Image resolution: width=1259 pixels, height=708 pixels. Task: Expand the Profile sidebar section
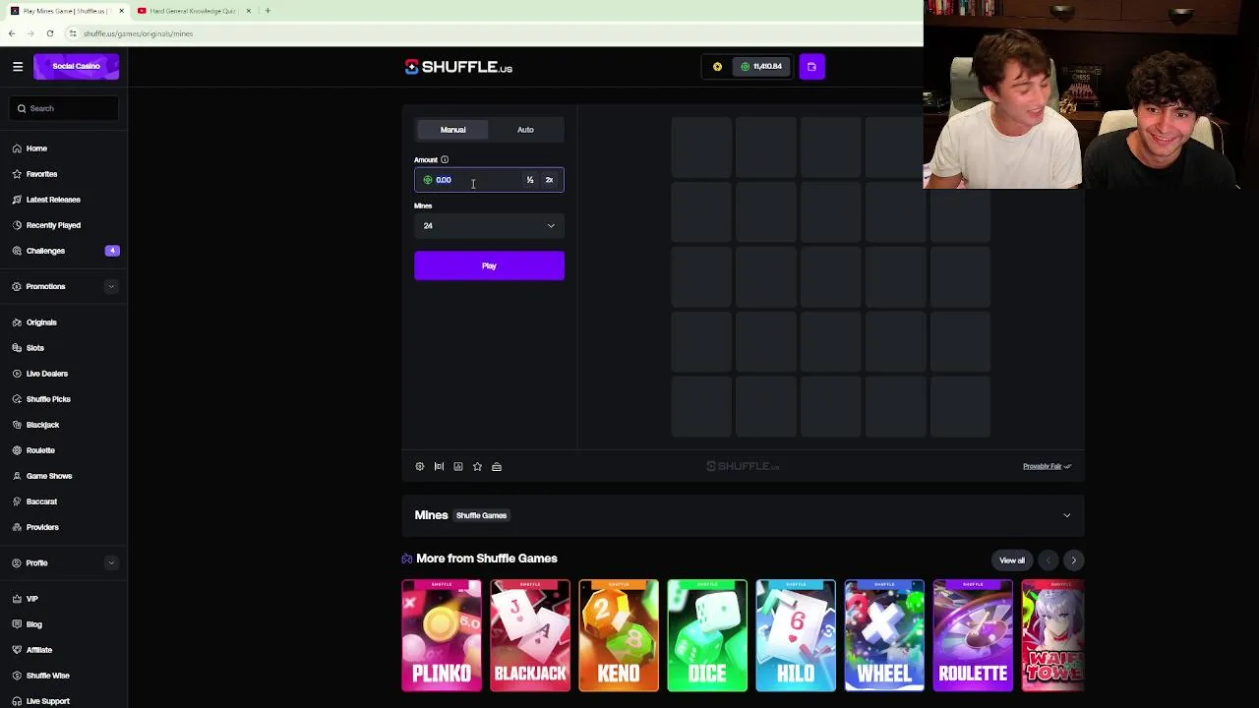[x=111, y=563]
